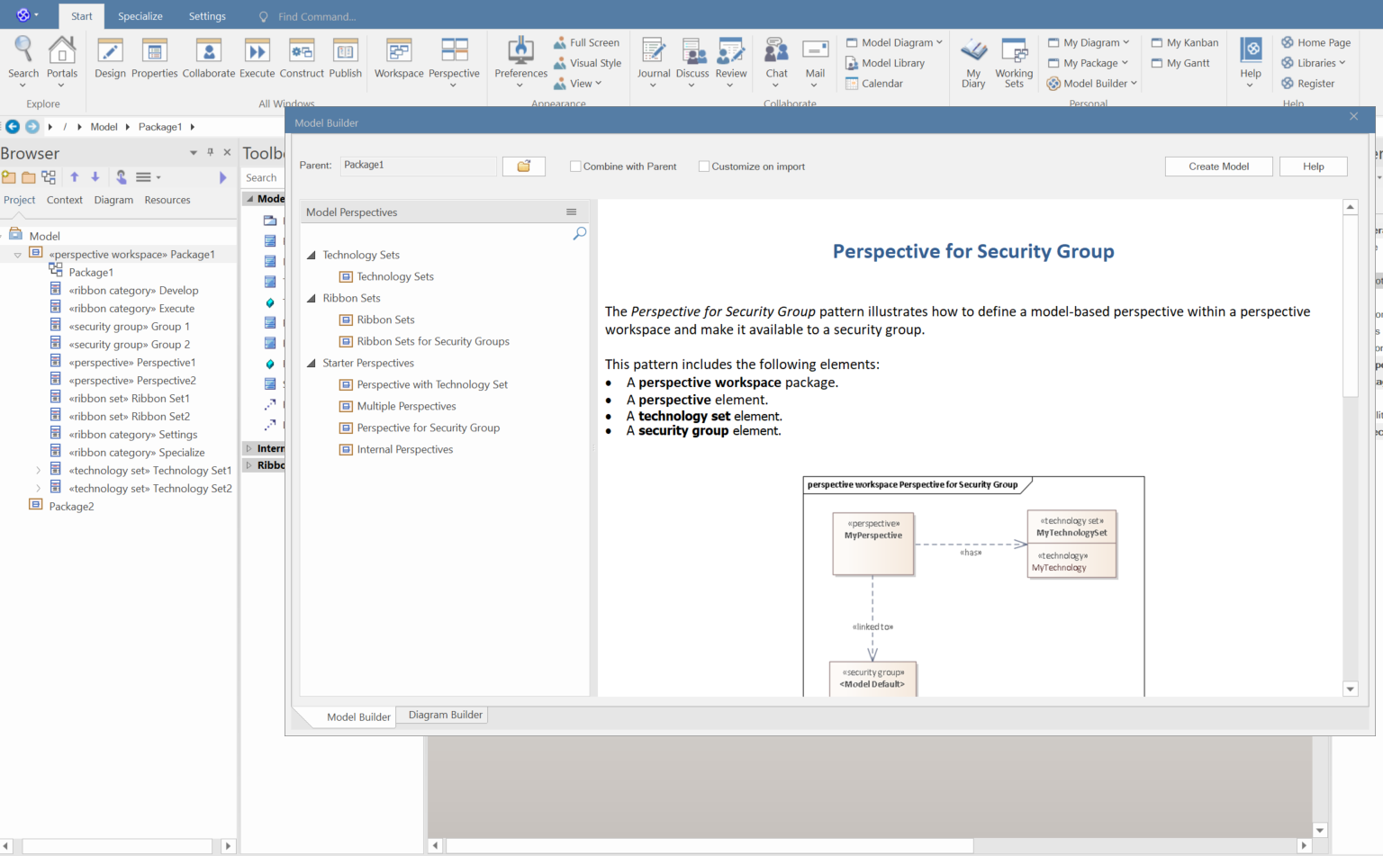The height and width of the screenshot is (856, 1383).
Task: Open My Diary icon
Action: click(x=973, y=63)
